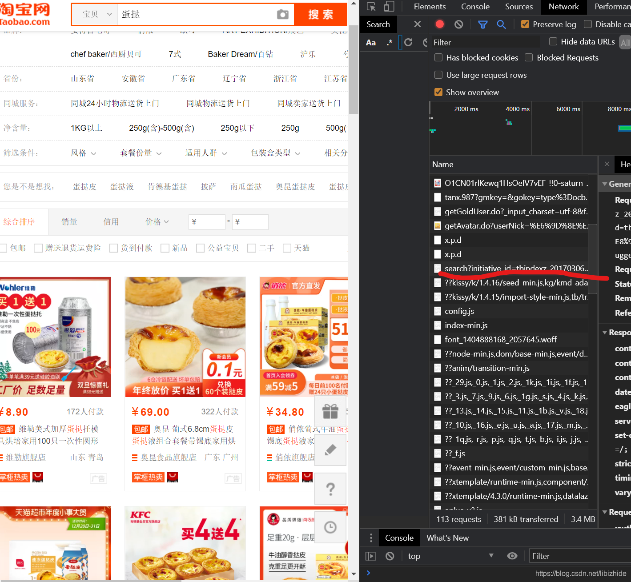Uncheck Show overview

[438, 92]
